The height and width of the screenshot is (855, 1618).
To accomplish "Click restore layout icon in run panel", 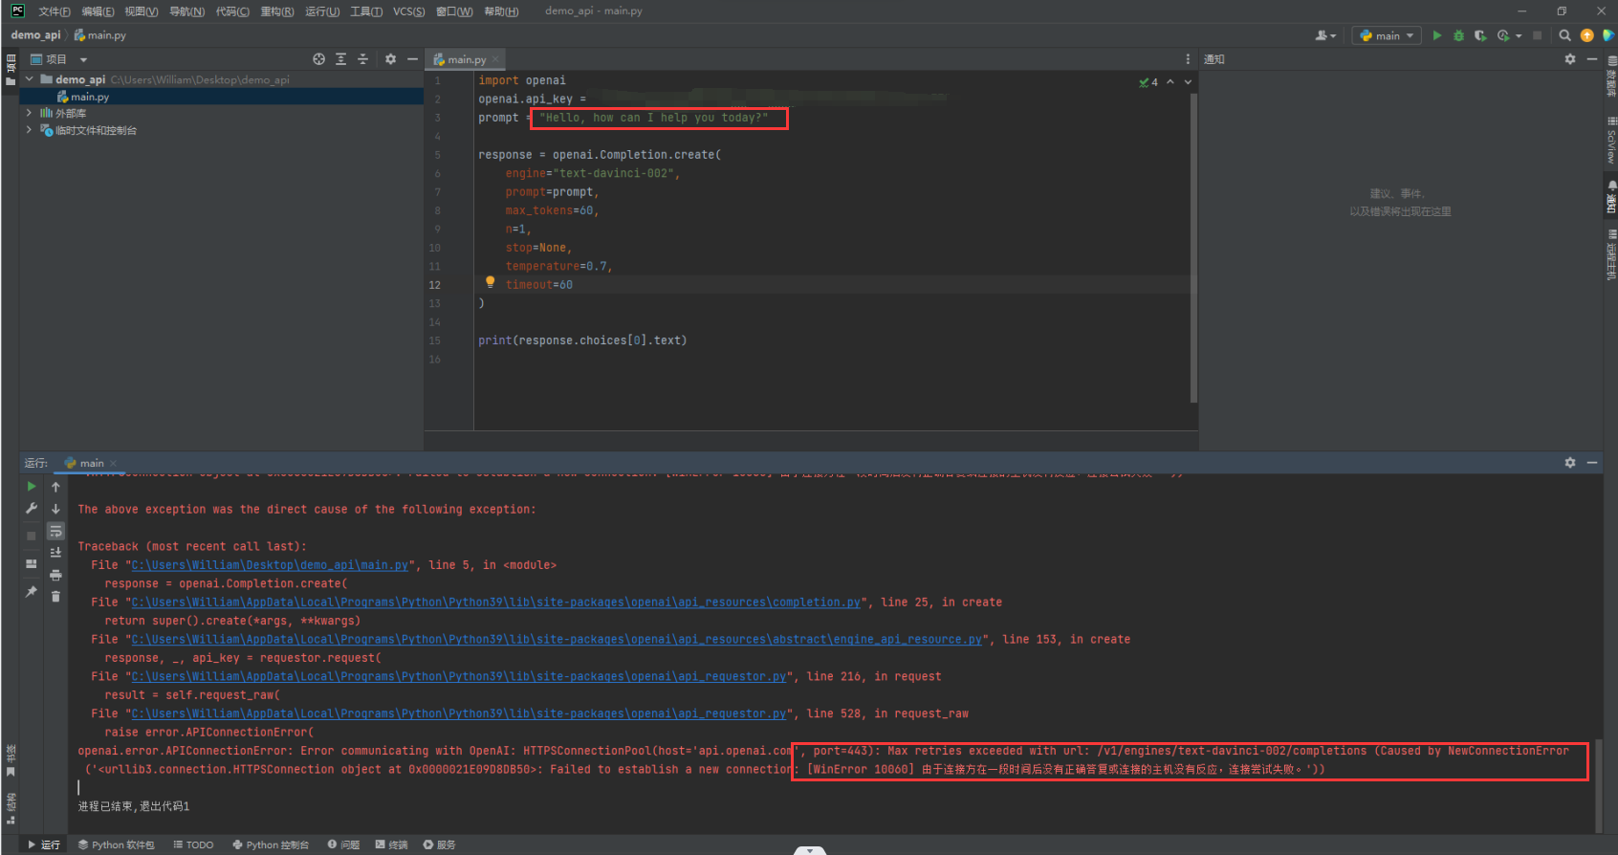I will click(x=32, y=564).
